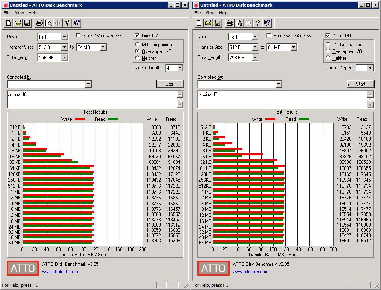Image resolution: width=381 pixels, height=290 pixels.
Task: Open Help menu in right window
Action: tap(223, 13)
